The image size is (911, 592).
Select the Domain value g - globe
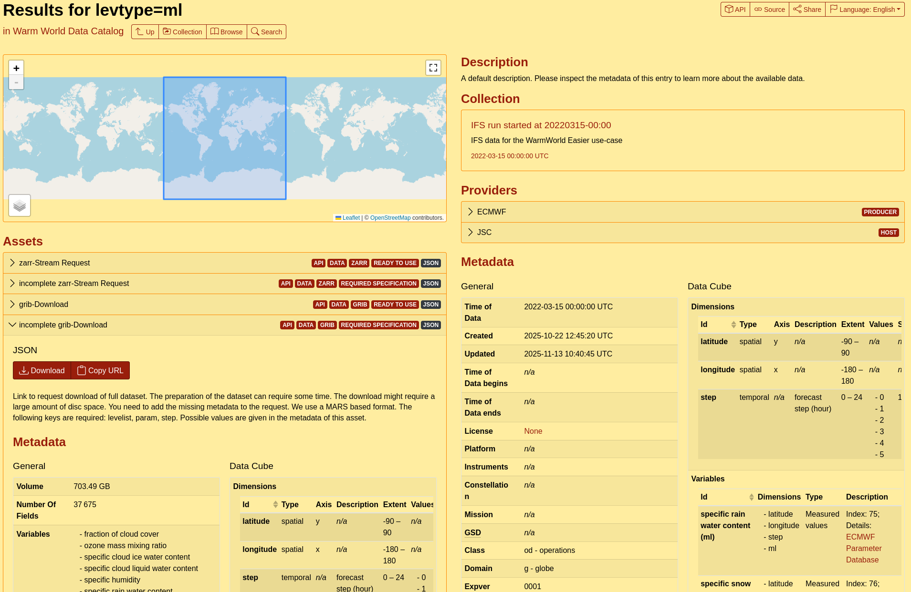click(x=539, y=569)
